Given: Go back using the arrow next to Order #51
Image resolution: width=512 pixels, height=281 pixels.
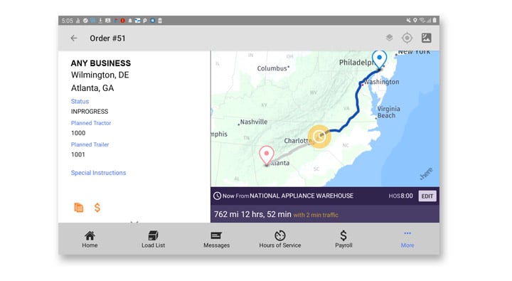Looking at the screenshot, I should click(74, 38).
